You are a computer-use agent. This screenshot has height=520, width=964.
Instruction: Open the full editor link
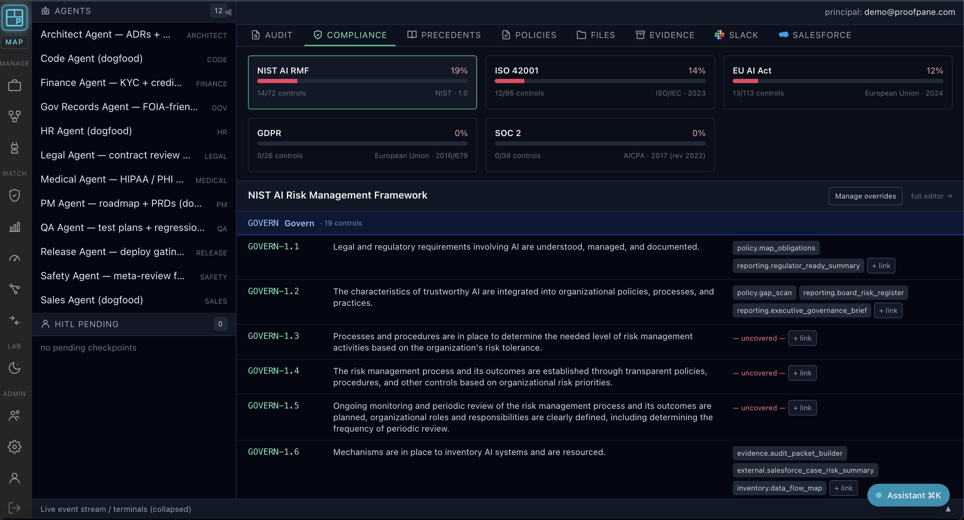coord(931,196)
